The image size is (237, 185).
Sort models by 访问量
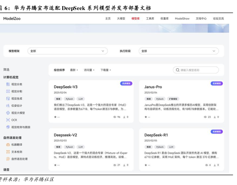pos(89,70)
